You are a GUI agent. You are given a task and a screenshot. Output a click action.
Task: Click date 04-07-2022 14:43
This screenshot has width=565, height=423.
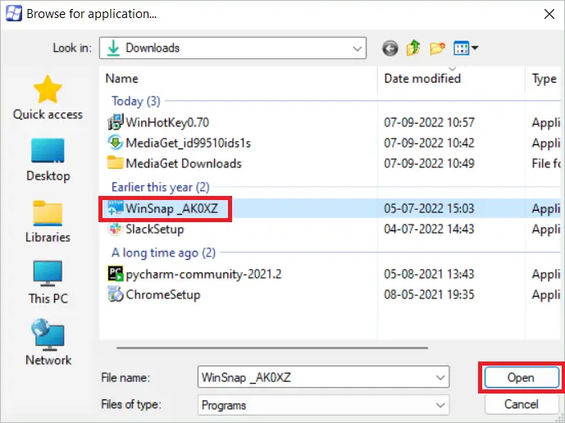[429, 230]
